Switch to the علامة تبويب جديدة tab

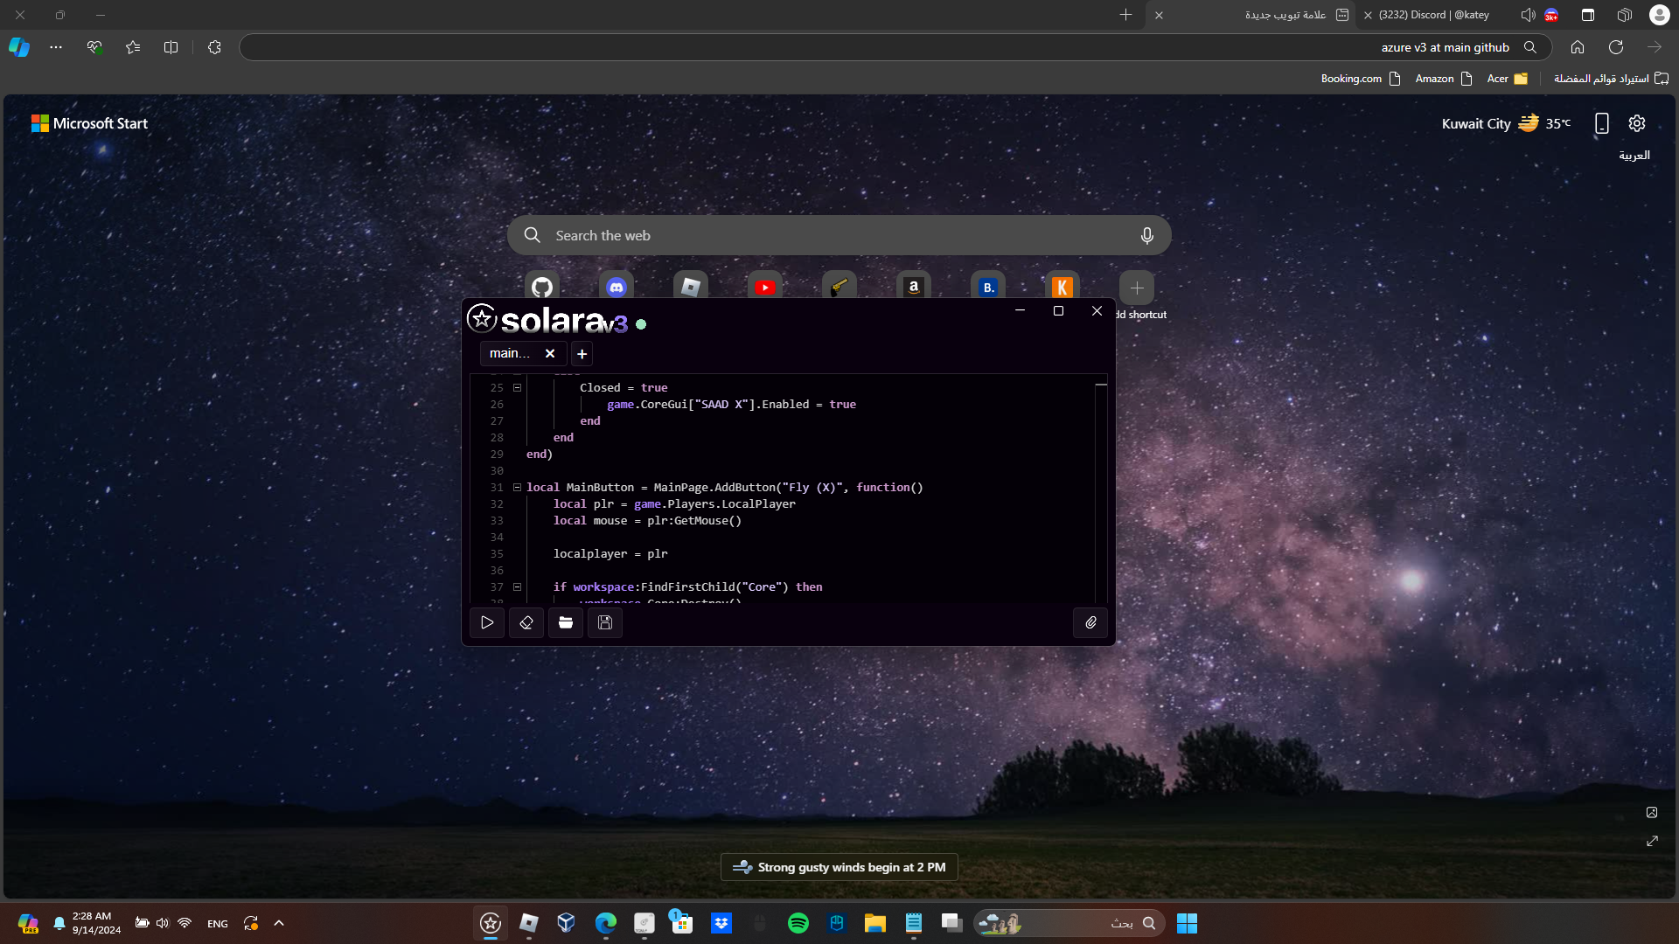1251,15
